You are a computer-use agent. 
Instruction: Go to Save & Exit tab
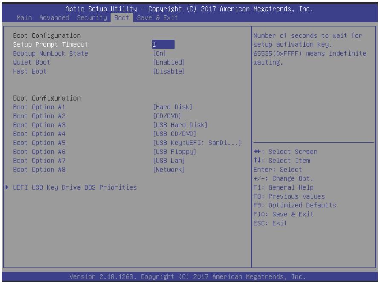tap(157, 18)
